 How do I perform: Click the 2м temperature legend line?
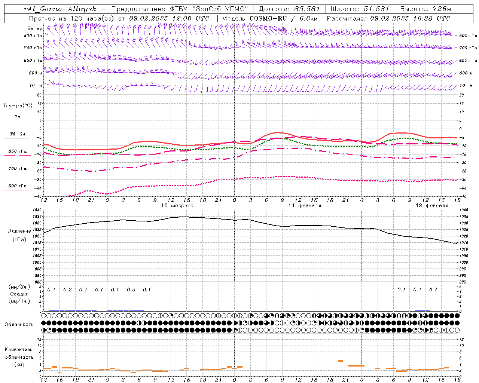pos(17,121)
